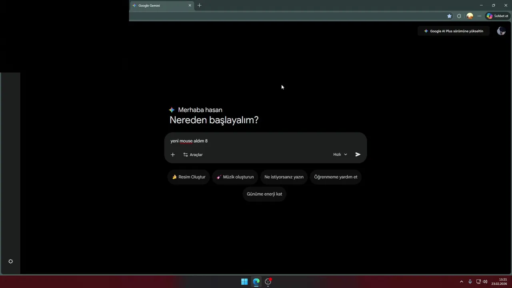
Task: Click the Merhaba hasan greeting text
Action: tap(200, 110)
